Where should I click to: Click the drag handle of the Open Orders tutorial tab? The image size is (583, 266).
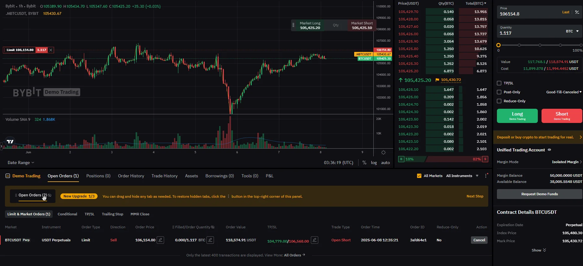(x=16, y=195)
